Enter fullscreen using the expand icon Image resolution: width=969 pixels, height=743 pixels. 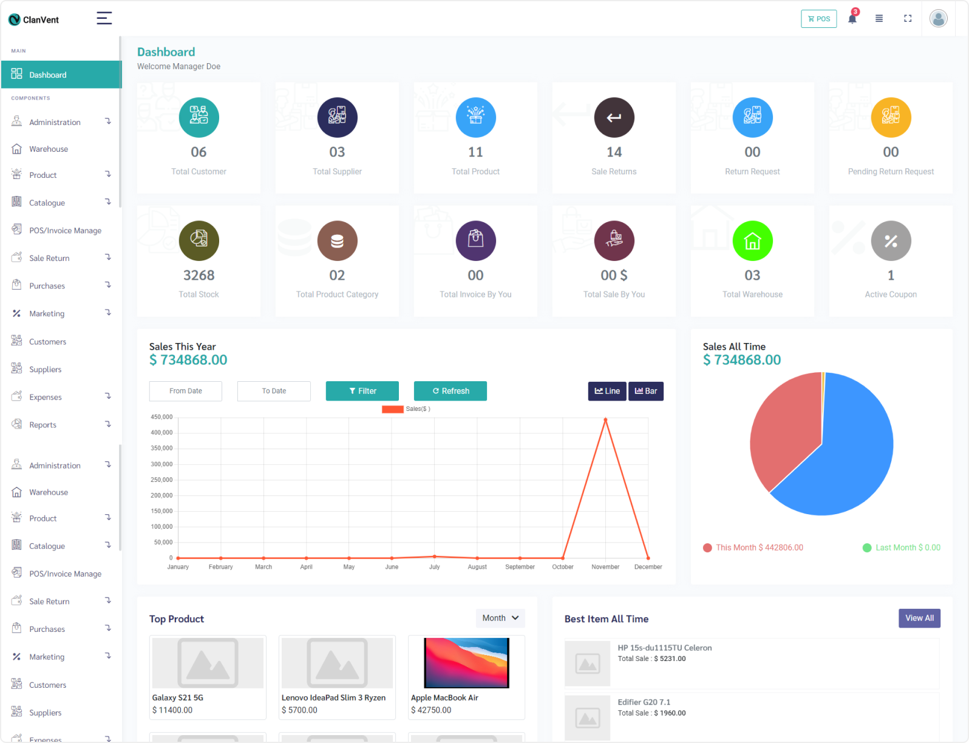pos(908,19)
